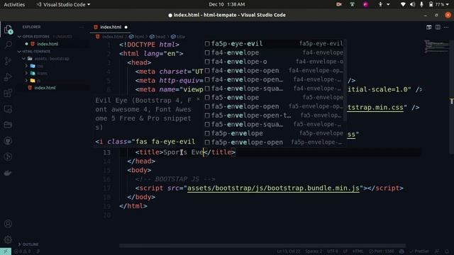Select the fa5-envelope-open suggestion
This screenshot has width=454, height=255.
click(x=274, y=106)
